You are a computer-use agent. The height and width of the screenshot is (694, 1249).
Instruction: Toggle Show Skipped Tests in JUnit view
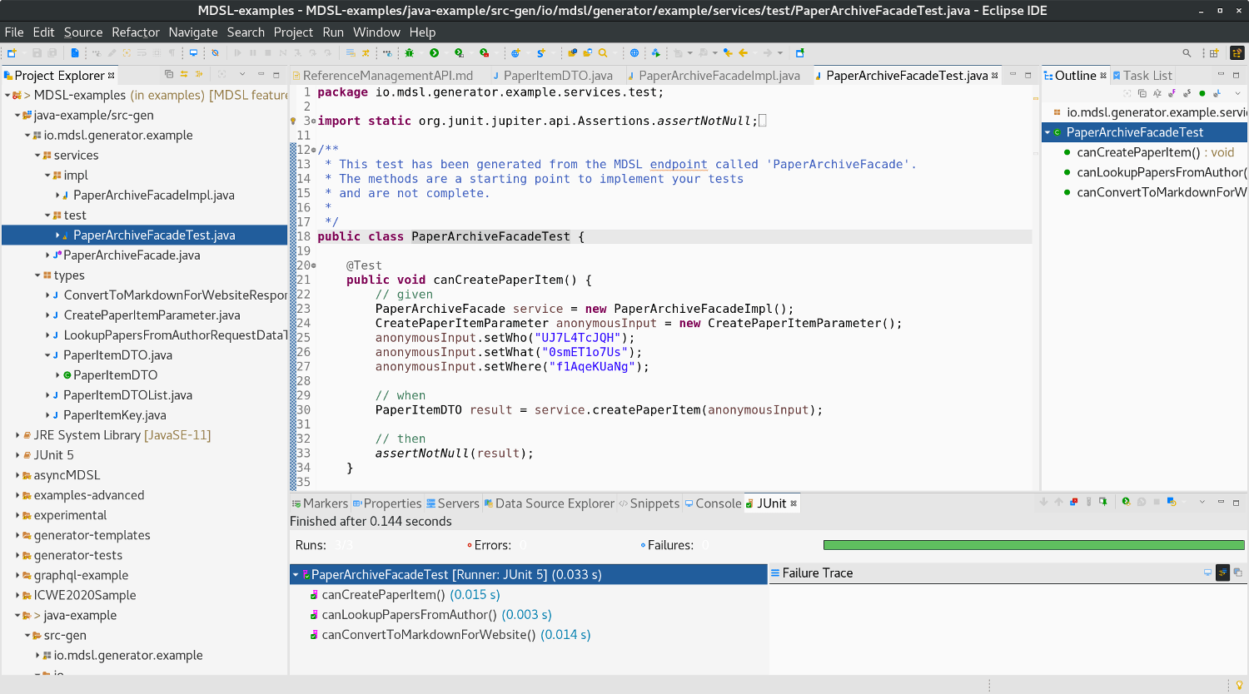coord(1089,502)
